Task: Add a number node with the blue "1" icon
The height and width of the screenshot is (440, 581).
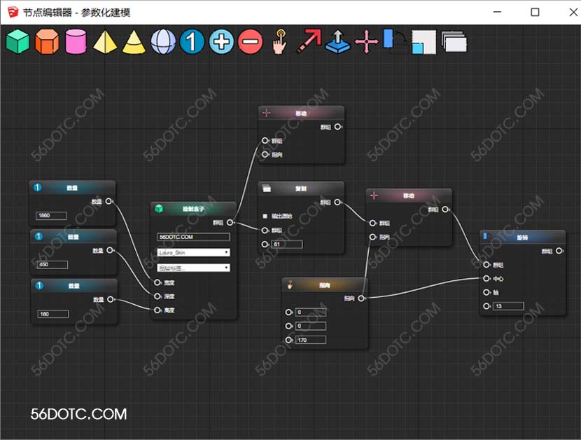Action: pyautogui.click(x=192, y=42)
